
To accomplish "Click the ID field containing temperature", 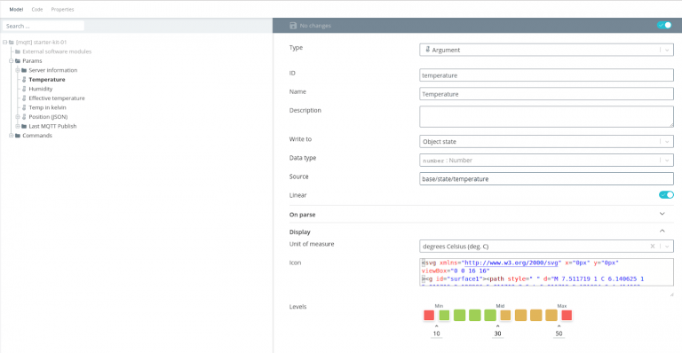I will click(546, 75).
